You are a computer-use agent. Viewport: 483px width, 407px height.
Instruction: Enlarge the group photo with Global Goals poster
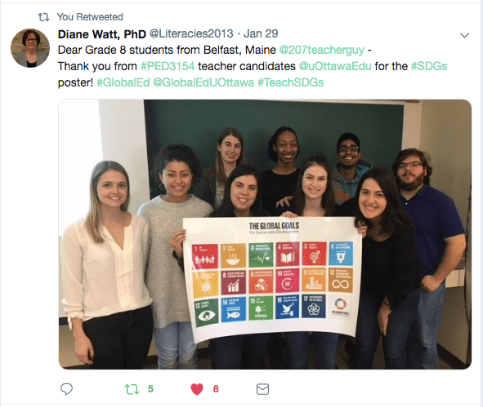pos(265,234)
